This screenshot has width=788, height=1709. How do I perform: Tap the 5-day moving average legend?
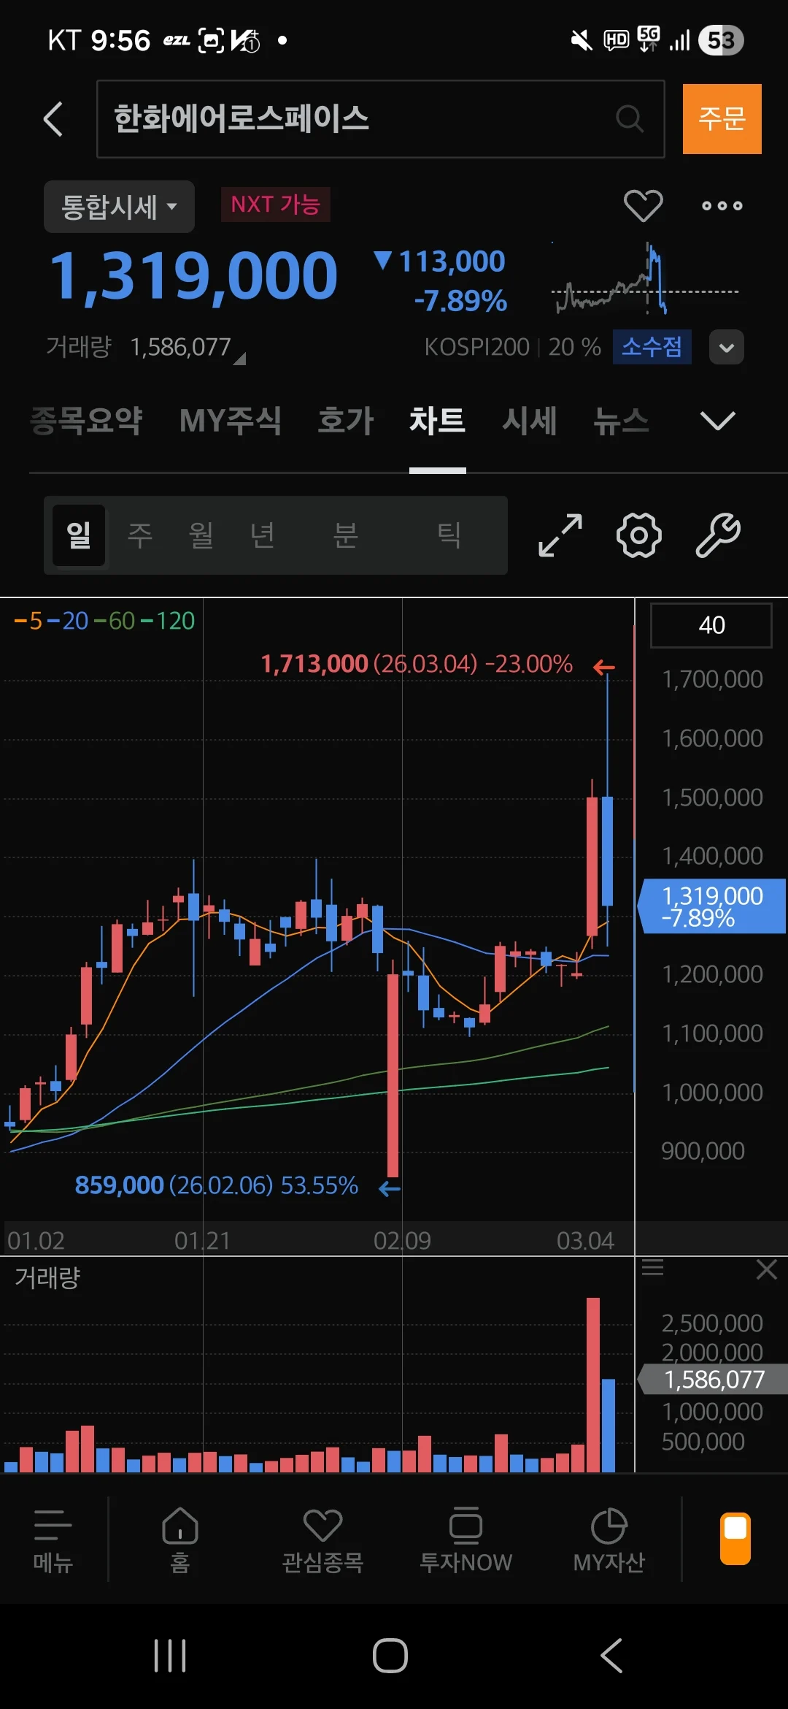28,621
